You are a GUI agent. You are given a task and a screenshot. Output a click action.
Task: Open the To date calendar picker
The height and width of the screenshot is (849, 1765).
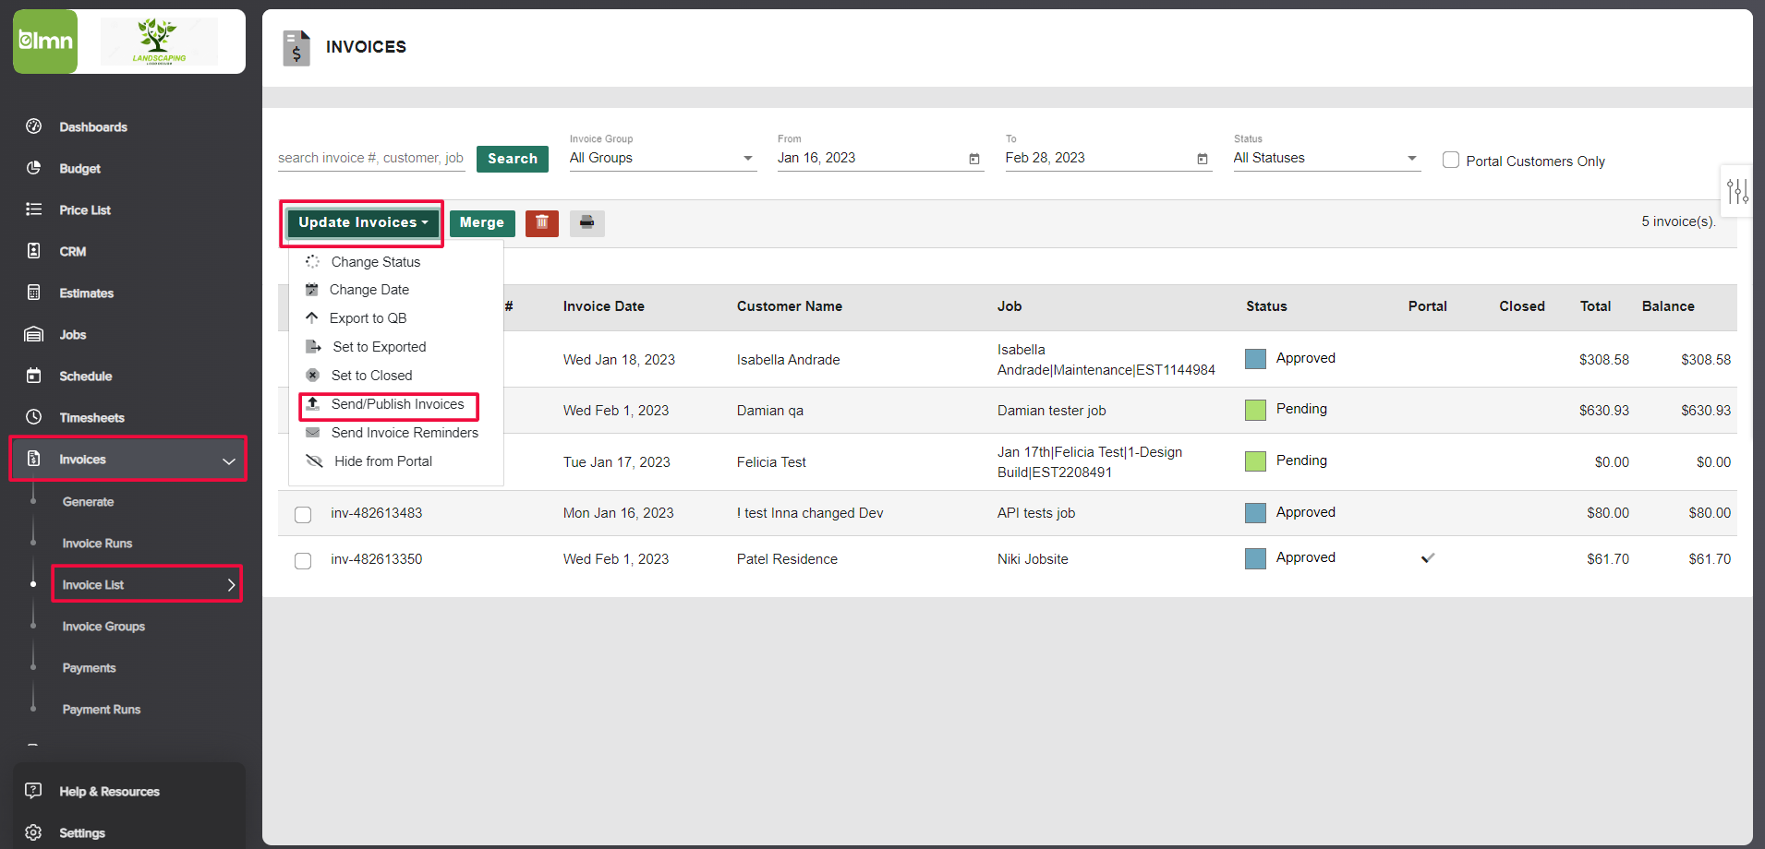click(x=1203, y=159)
